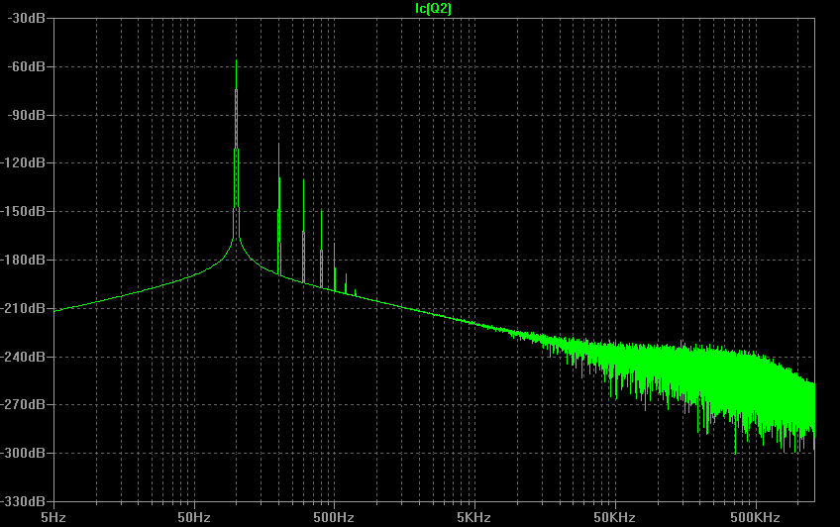
Task: Click the 50Hz frequency axis label
Action: tap(194, 517)
